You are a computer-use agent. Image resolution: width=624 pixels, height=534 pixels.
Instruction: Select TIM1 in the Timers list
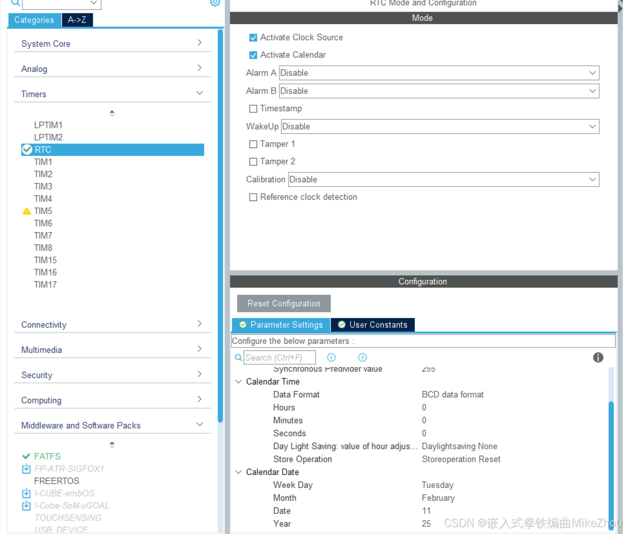click(43, 162)
